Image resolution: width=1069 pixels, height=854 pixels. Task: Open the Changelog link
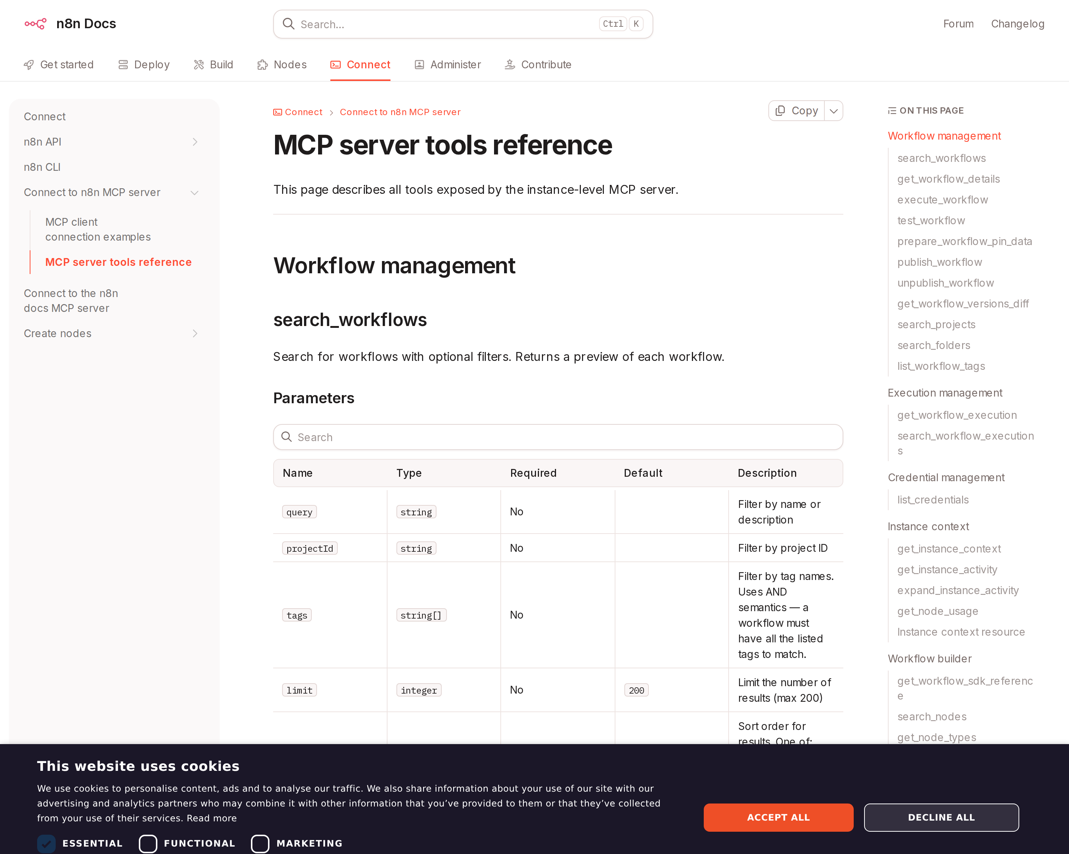point(1017,24)
